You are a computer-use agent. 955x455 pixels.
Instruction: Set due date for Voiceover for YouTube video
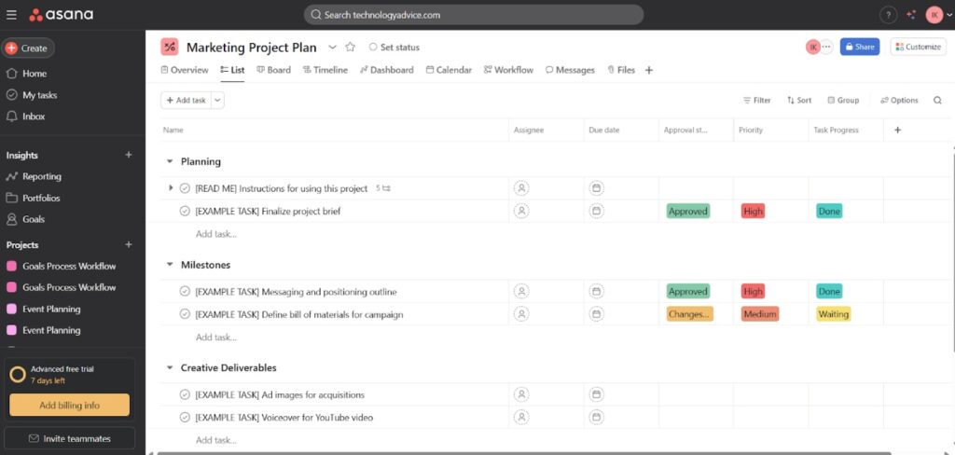[x=596, y=417]
